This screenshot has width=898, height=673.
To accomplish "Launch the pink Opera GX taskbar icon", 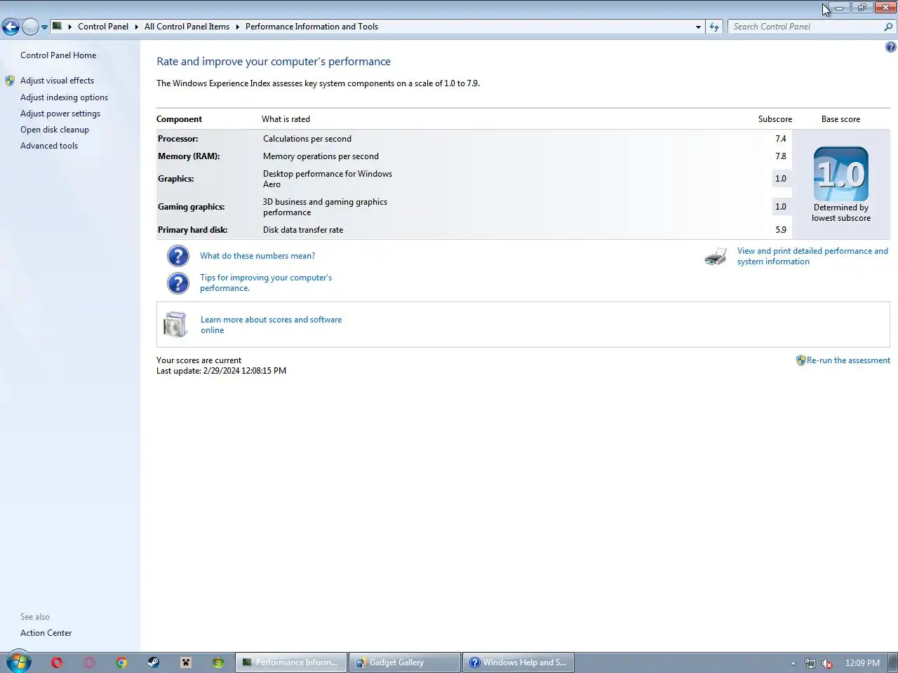I will [x=89, y=662].
